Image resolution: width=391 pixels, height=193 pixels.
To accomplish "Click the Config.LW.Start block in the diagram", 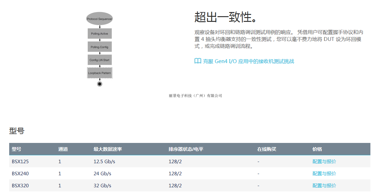I will (99, 60).
